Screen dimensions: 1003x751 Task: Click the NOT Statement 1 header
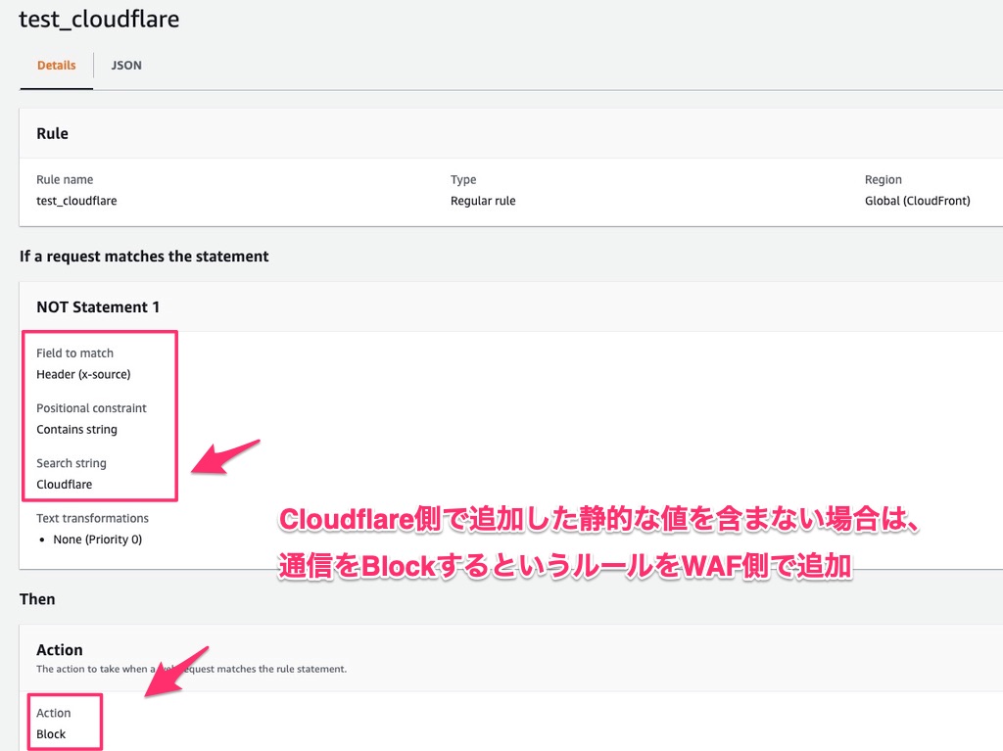(x=99, y=306)
